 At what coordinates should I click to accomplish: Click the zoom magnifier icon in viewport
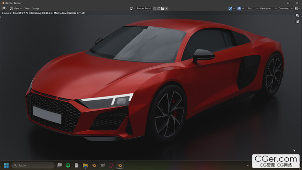coord(298,15)
